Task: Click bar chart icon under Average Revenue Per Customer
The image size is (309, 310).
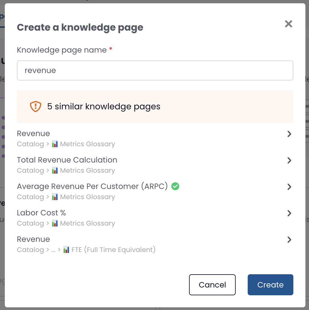Action: (x=55, y=197)
